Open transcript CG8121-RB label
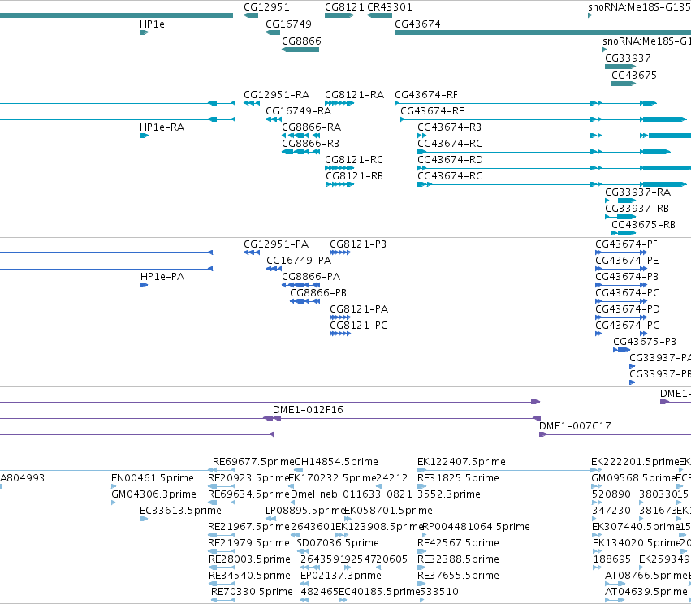The width and height of the screenshot is (691, 604). (x=354, y=176)
